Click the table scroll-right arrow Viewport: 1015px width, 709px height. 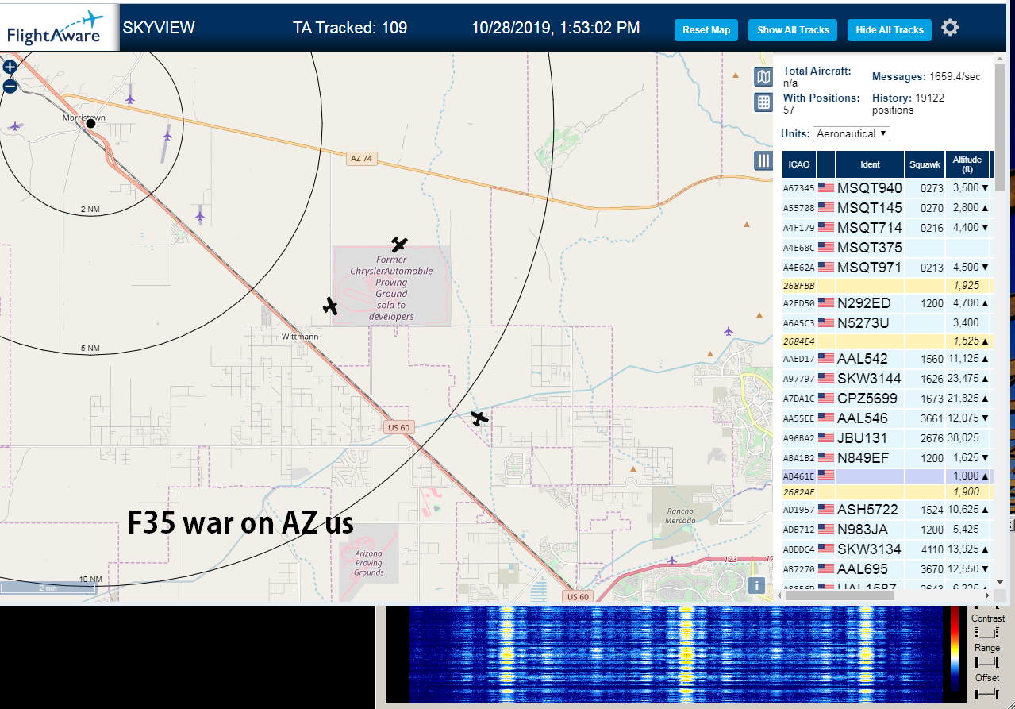pos(987,594)
